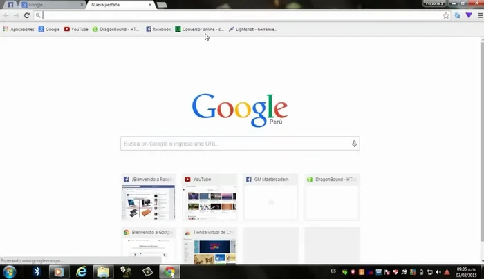
Task: Open the Chrome hamburger menu
Action: pos(481,15)
